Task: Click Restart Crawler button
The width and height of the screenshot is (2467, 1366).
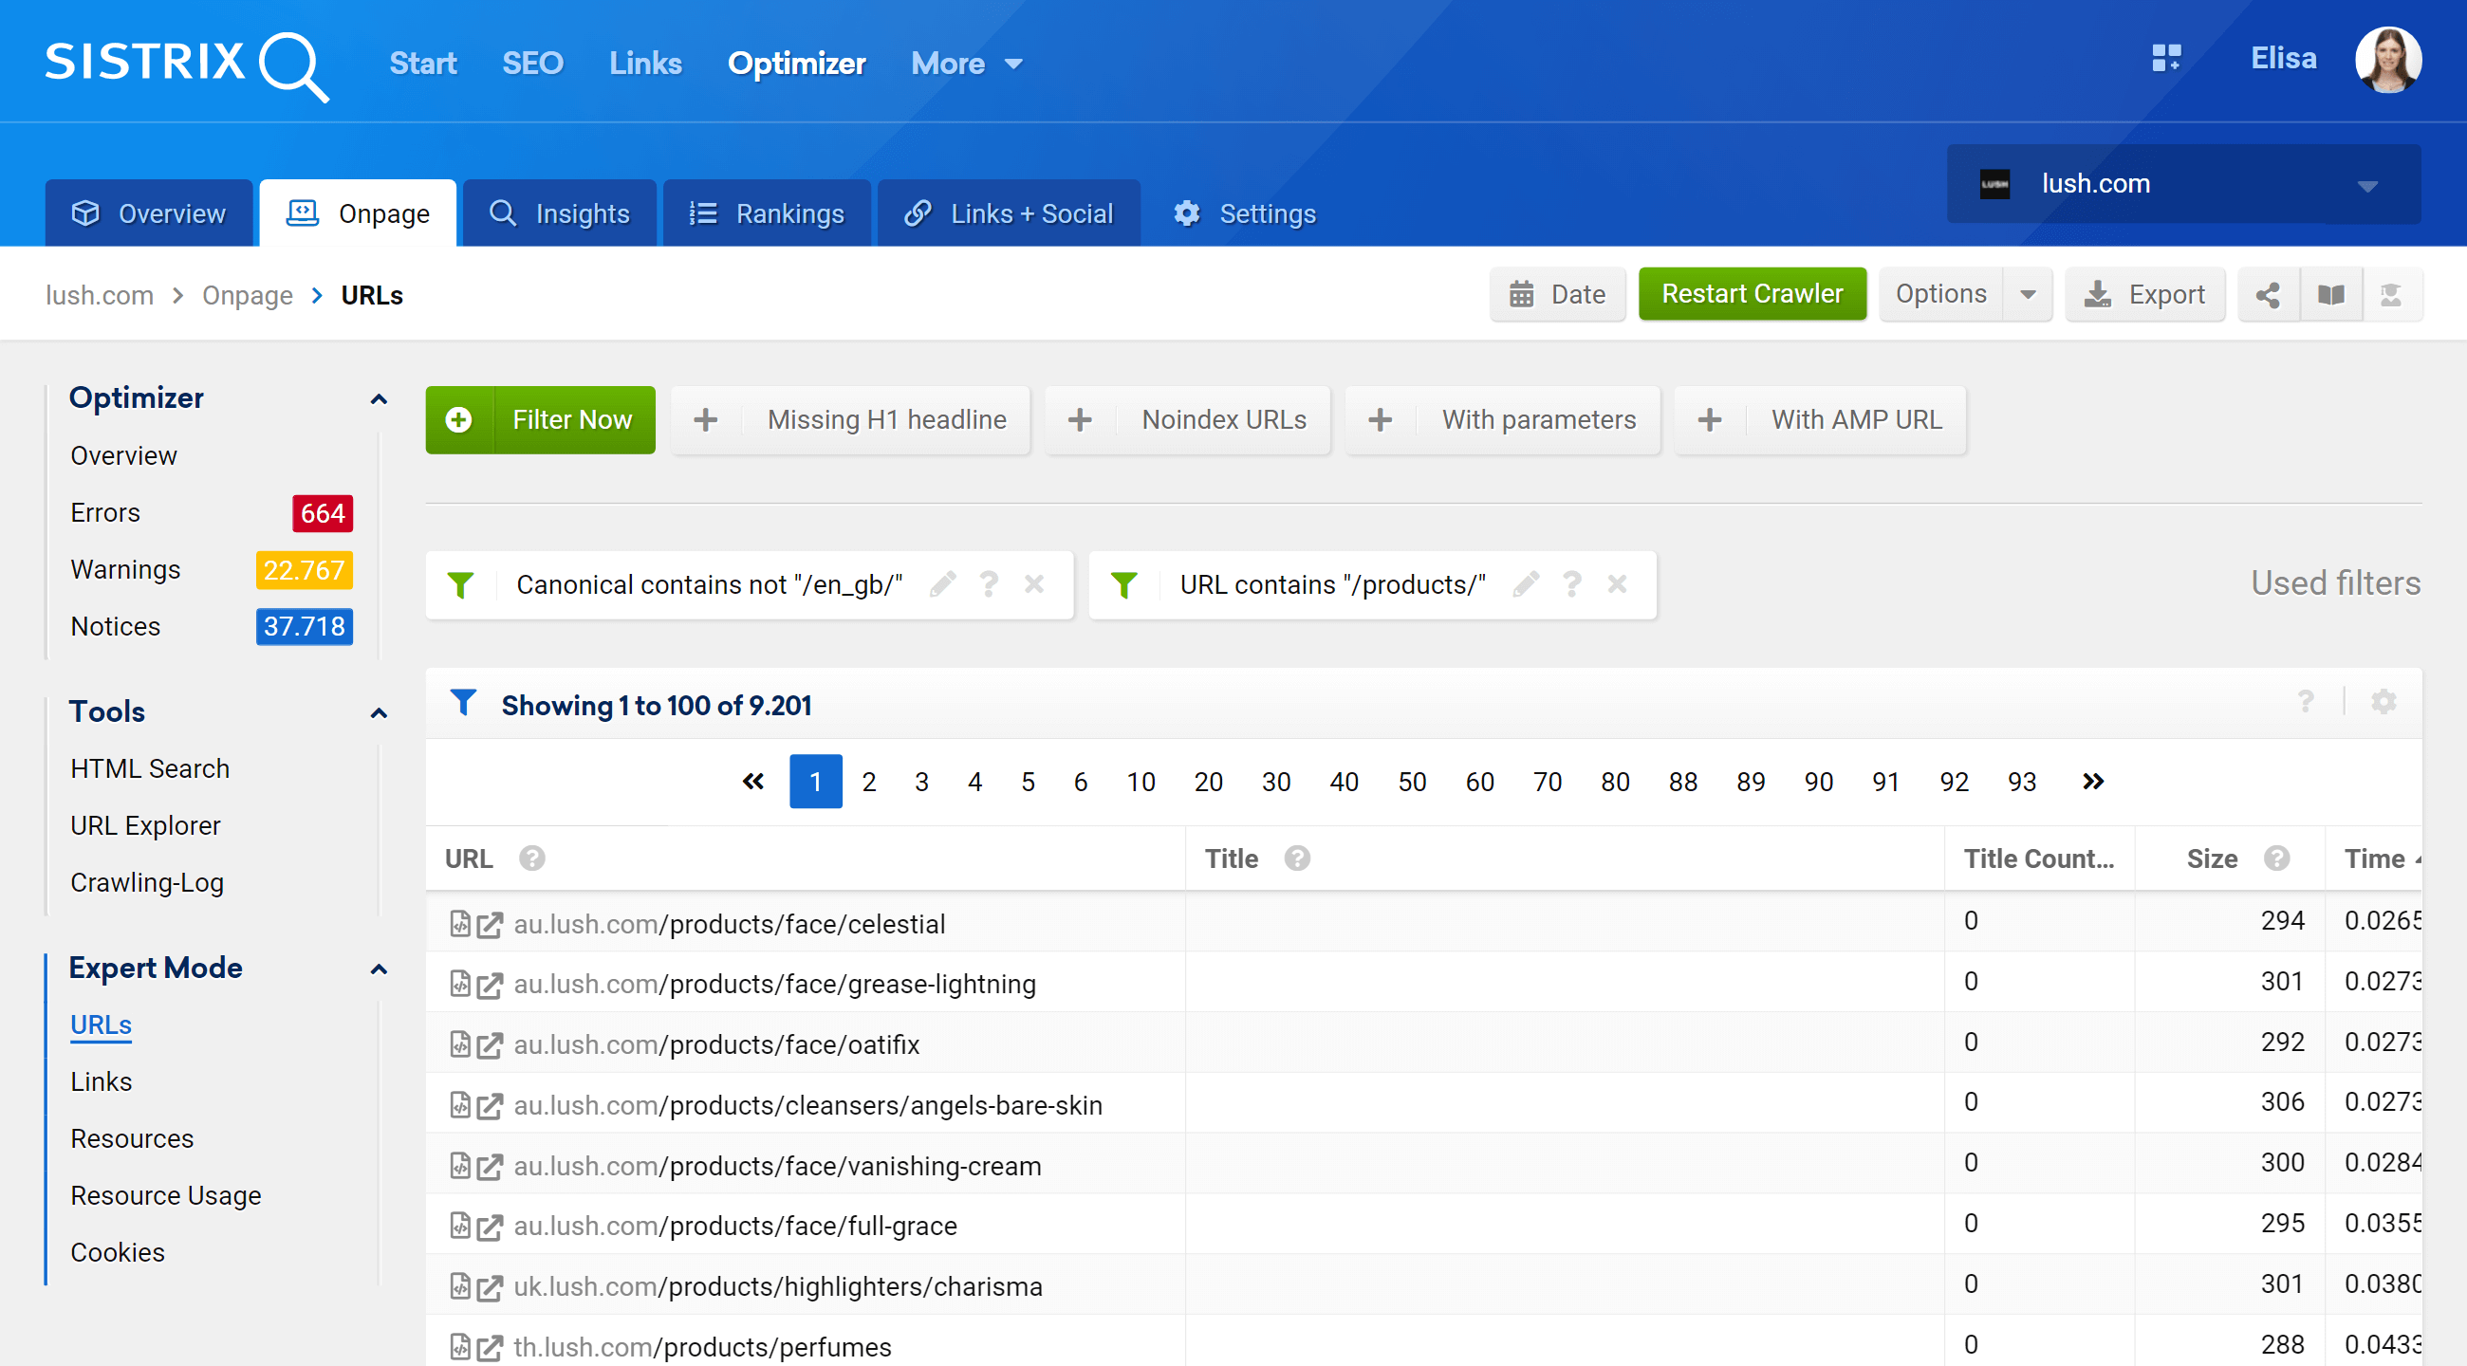Action: click(1753, 294)
